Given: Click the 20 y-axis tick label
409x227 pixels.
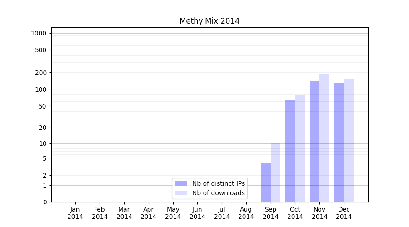Looking at the screenshot, I should click(42, 128).
